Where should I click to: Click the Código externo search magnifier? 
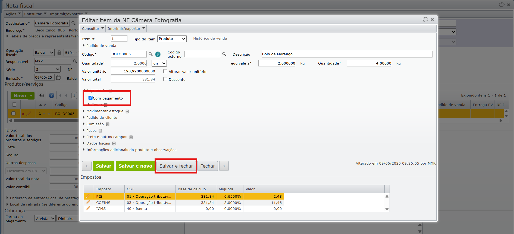(224, 54)
